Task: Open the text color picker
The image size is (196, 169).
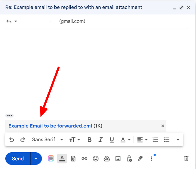Action: click(125, 140)
